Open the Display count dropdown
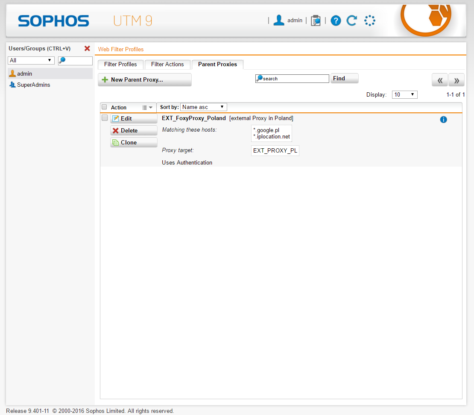Viewport: 474px width, 415px height. [x=404, y=95]
